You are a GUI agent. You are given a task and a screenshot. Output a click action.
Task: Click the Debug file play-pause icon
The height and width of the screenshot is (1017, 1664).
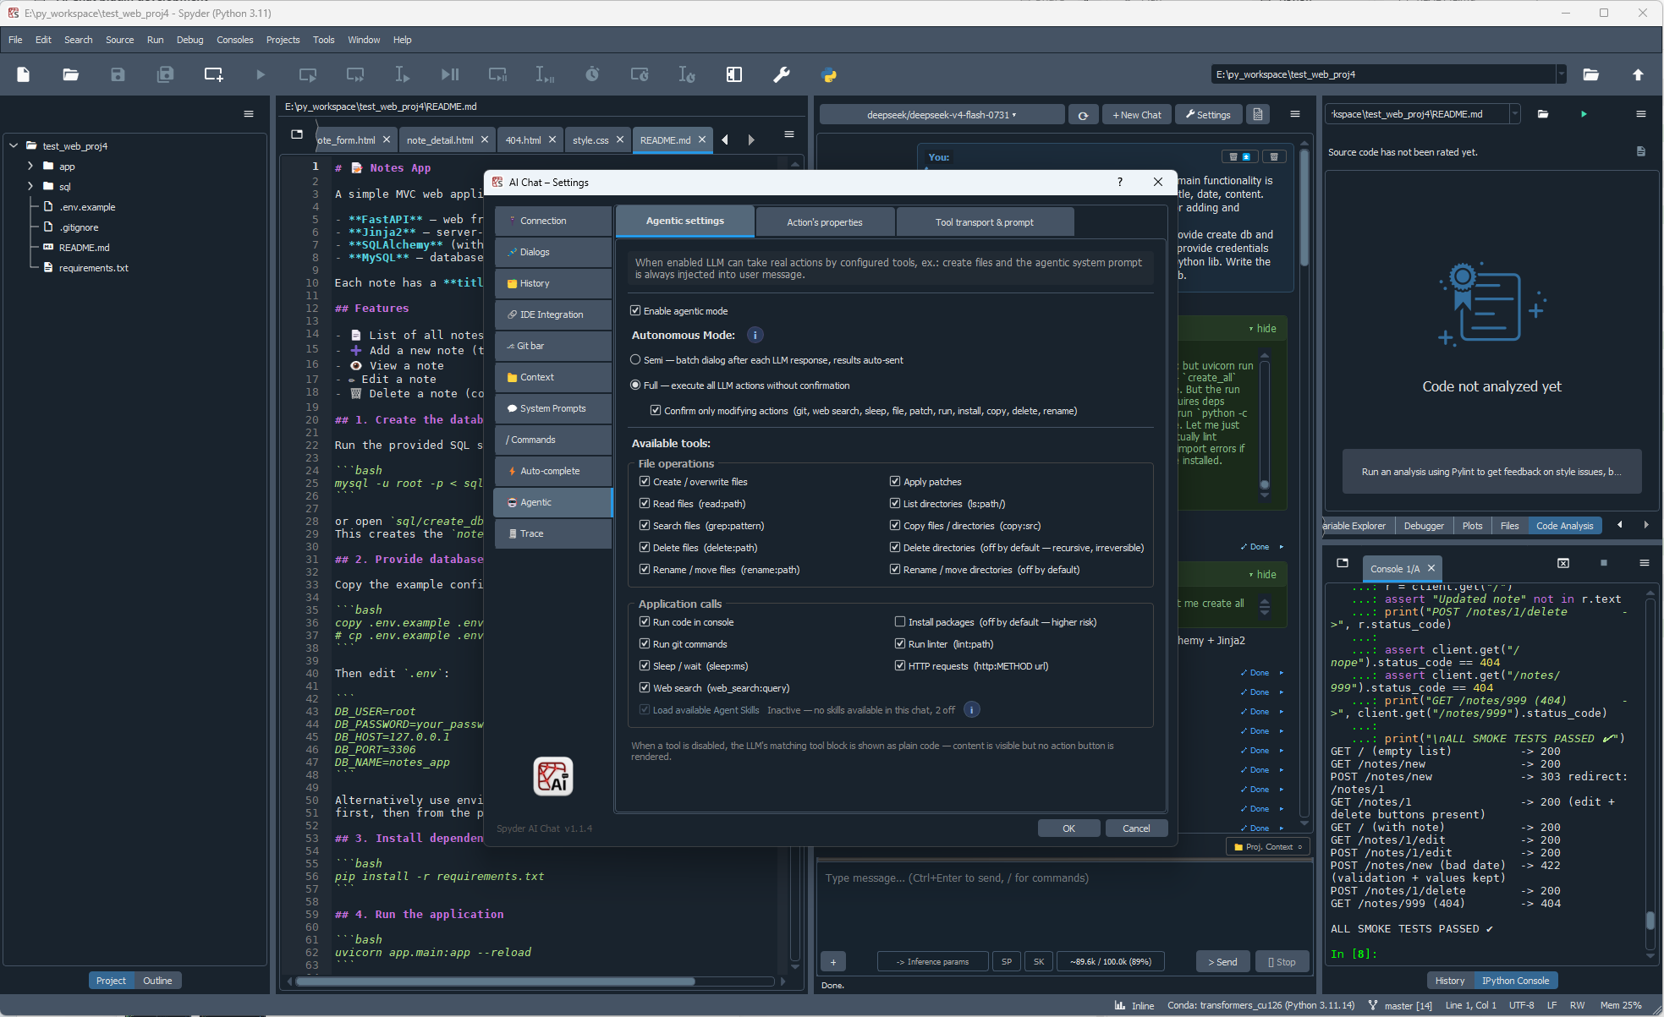pos(450,74)
